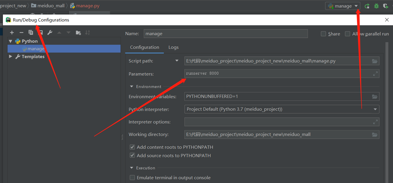The width and height of the screenshot is (393, 183).
Task: Uncheck Add source roots to PYTHONPATH
Action: click(132, 155)
